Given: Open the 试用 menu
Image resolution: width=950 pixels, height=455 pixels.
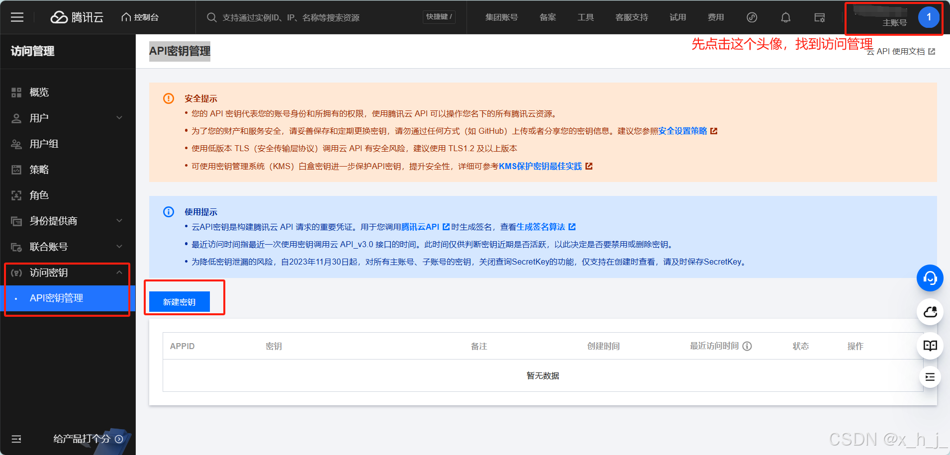Looking at the screenshot, I should [x=677, y=17].
